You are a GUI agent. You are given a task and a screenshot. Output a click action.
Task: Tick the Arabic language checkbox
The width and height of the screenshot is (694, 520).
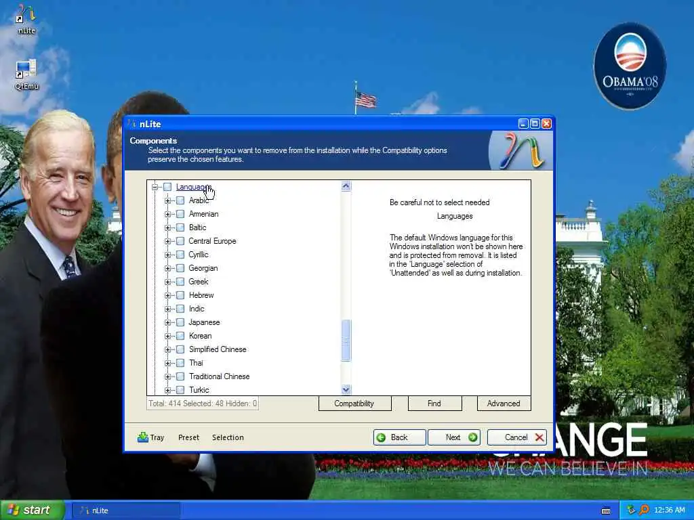point(180,200)
